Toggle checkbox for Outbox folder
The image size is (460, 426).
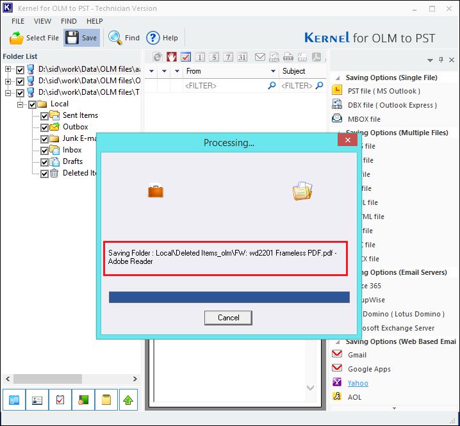point(44,127)
